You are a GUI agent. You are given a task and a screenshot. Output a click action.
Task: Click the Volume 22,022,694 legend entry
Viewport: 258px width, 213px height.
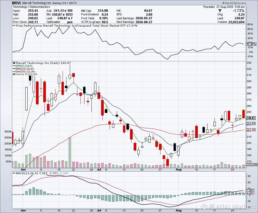[25, 74]
